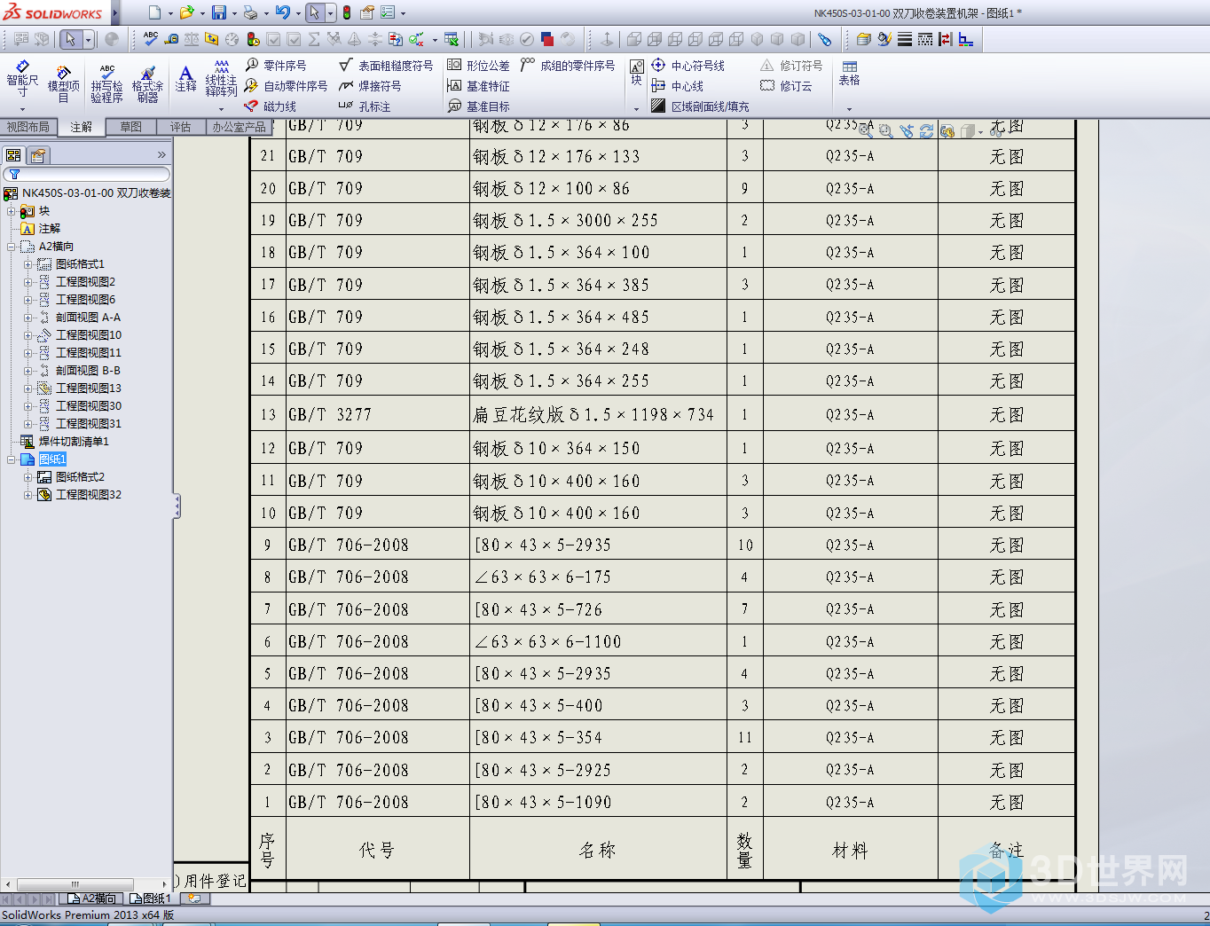Screen dimensions: 1210x926
Task: Switch to the PropertyManager tab in the side panel
Action: (x=38, y=155)
